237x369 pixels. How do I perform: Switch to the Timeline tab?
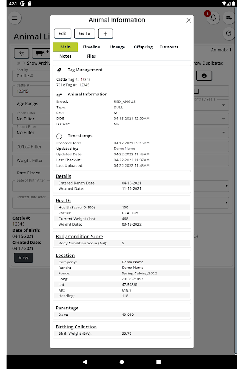pyautogui.click(x=91, y=47)
